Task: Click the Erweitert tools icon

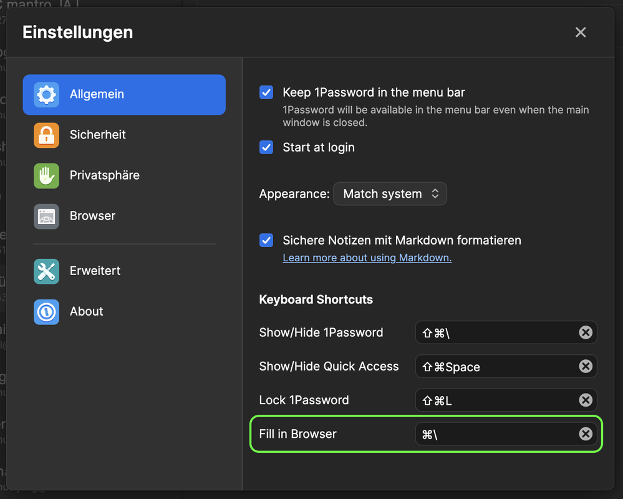Action: pos(47,271)
